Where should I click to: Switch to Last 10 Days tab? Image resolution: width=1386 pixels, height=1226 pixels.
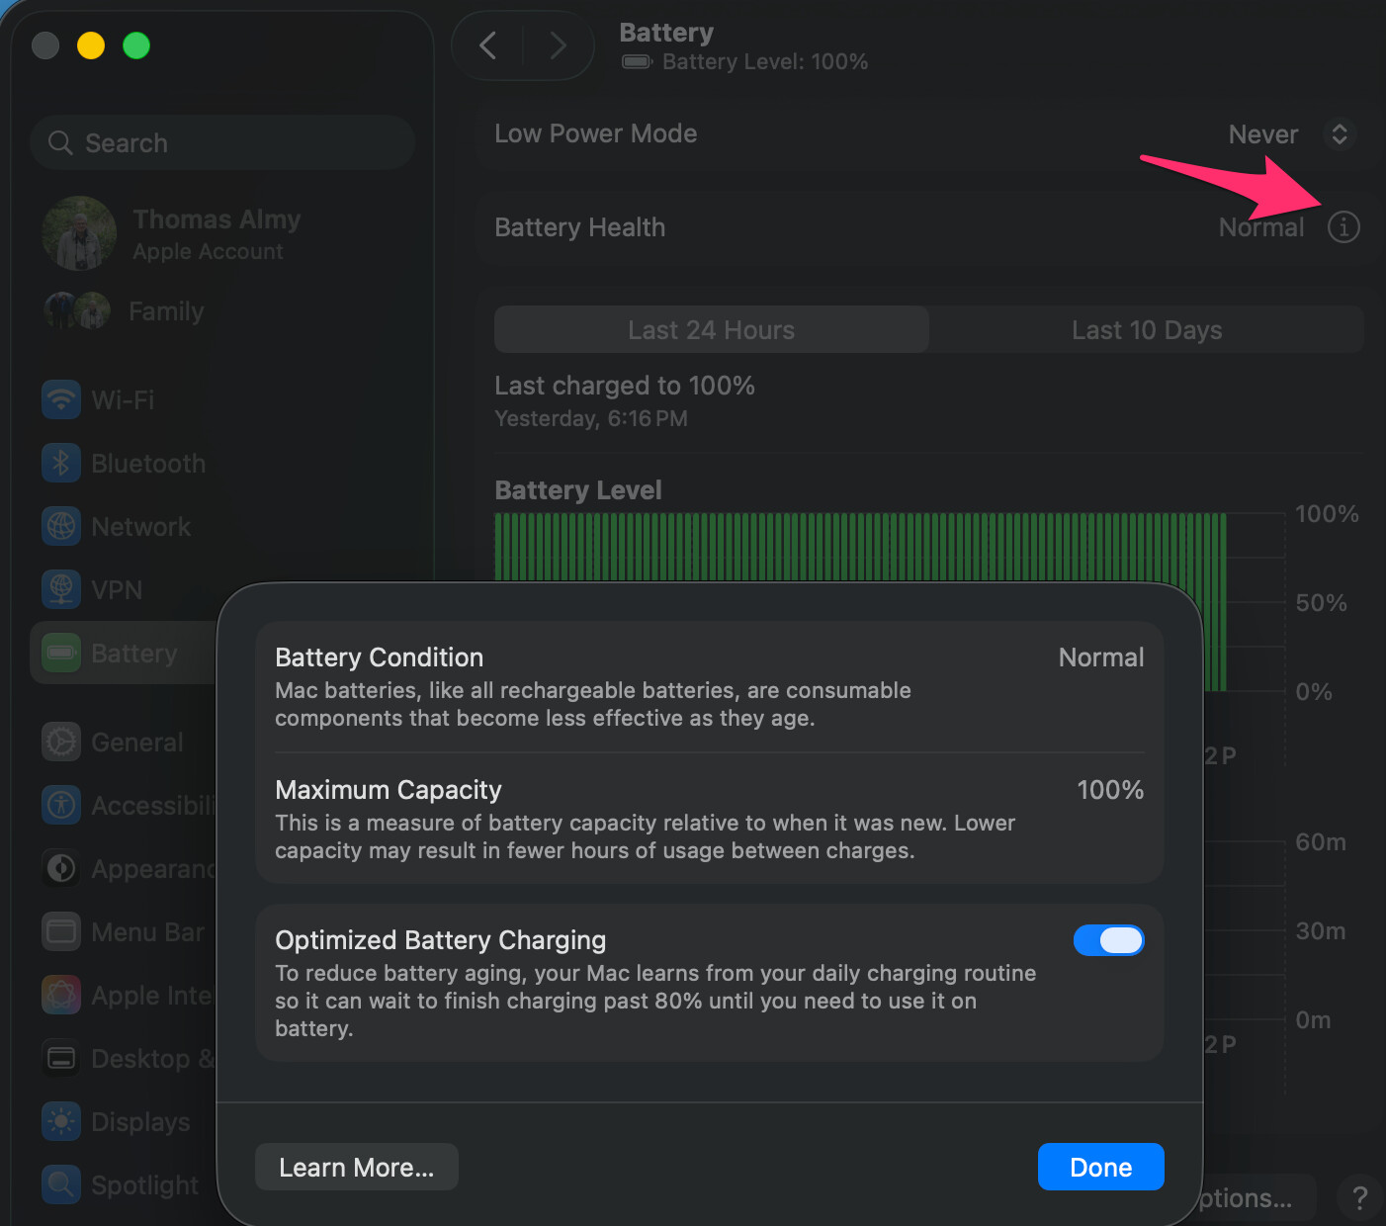pyautogui.click(x=1146, y=330)
